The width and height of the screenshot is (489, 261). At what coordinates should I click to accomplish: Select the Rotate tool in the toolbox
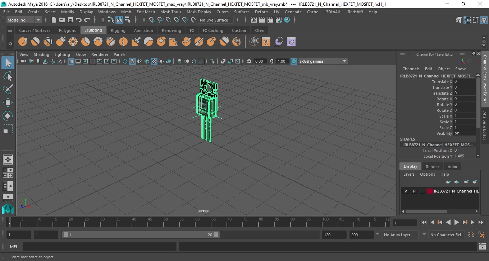coord(8,116)
